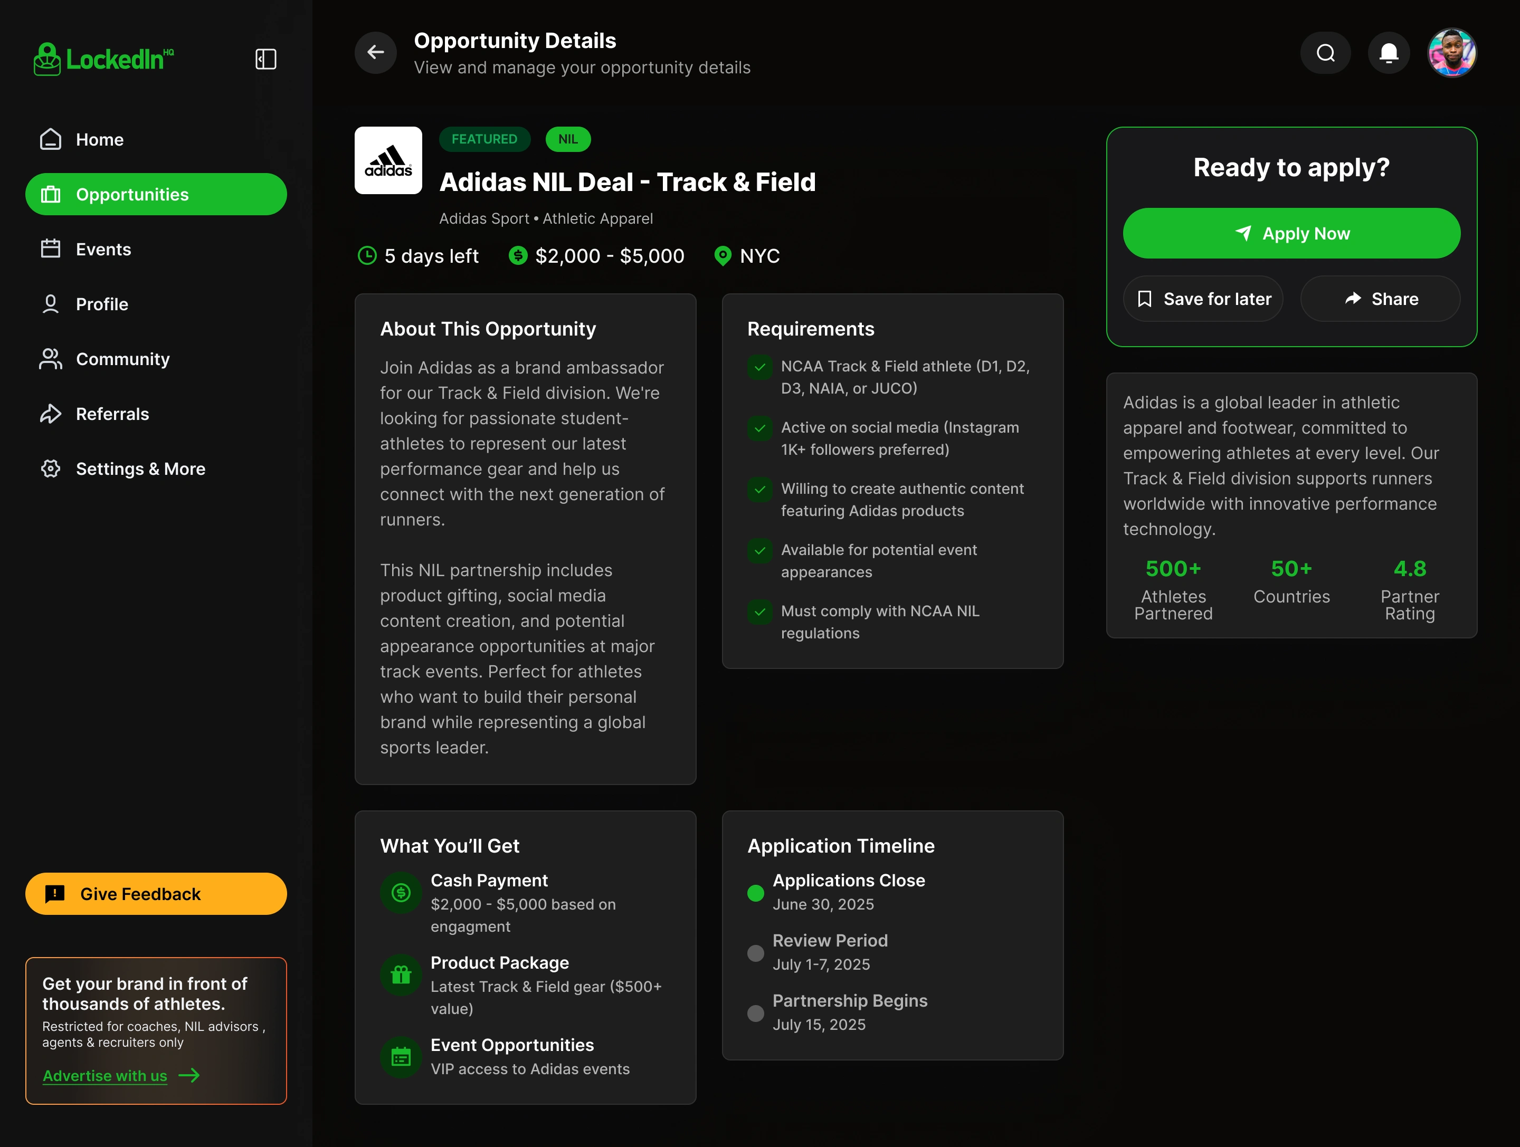
Task: Select Opportunities in the sidebar
Action: 156,194
